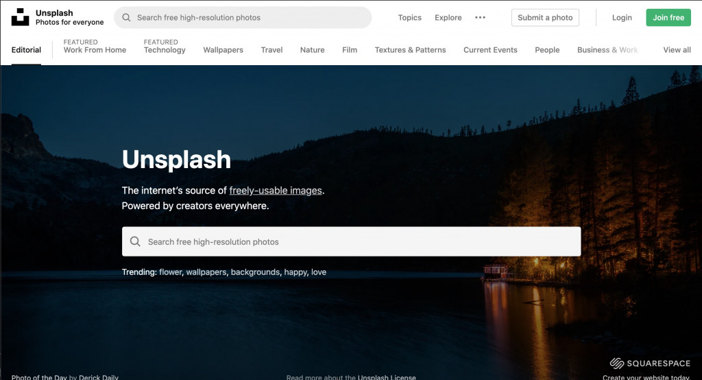The image size is (702, 380).
Task: Open the Topics menu
Action: coord(410,17)
